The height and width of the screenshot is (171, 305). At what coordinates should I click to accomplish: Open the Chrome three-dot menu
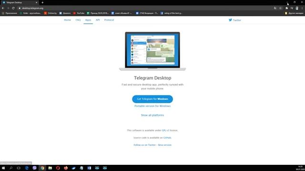(302, 8)
